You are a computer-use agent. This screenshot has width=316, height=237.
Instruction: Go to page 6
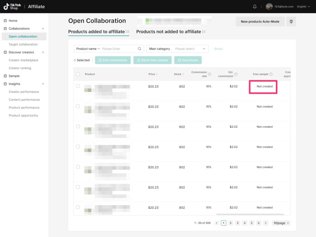pos(259,223)
